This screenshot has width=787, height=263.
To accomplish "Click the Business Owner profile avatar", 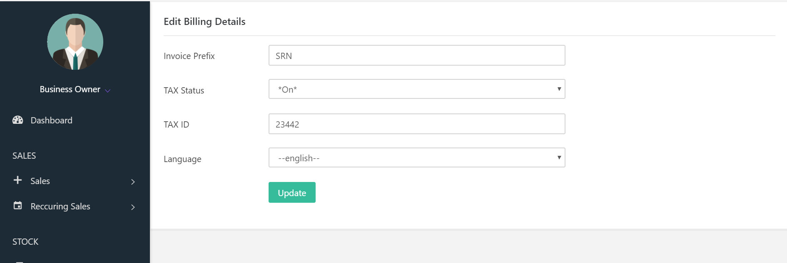I will [75, 42].
